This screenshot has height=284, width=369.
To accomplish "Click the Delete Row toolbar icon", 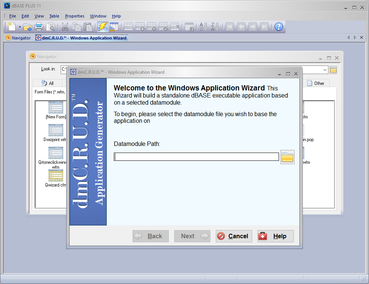I will coord(151,27).
